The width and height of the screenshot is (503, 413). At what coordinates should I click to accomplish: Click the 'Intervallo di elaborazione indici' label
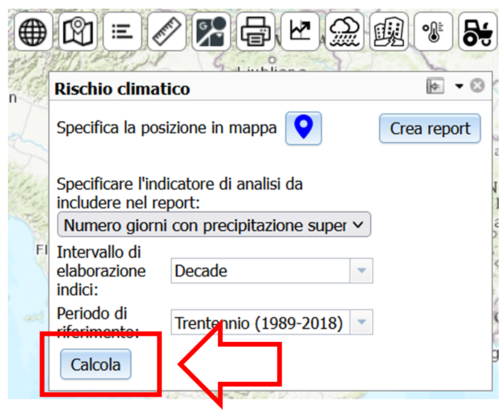click(101, 271)
